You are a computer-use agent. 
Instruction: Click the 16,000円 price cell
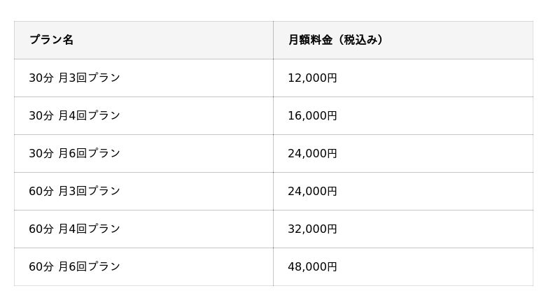click(312, 115)
